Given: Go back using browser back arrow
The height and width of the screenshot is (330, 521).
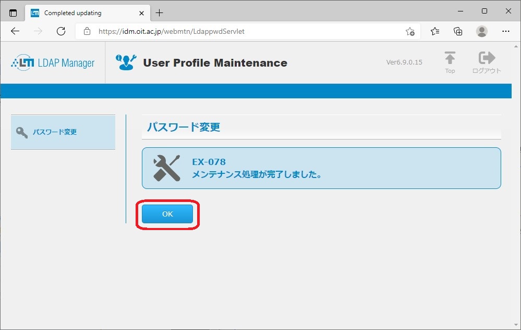Looking at the screenshot, I should pos(15,31).
